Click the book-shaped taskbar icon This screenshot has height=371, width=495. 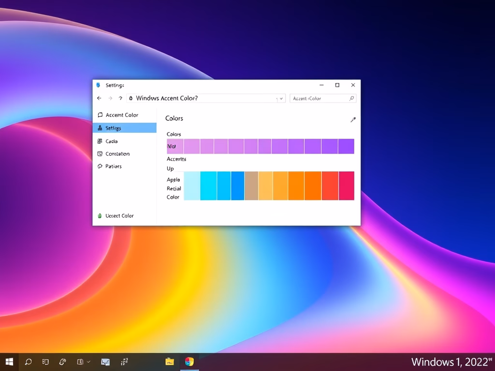tap(80, 362)
